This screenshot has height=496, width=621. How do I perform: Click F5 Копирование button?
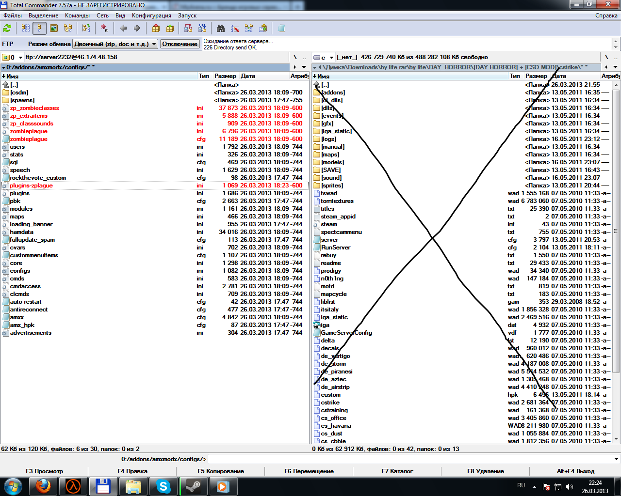(x=221, y=471)
